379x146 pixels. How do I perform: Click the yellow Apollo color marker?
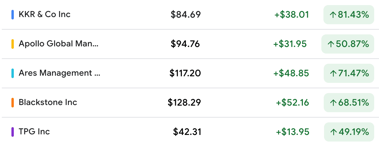(13, 44)
